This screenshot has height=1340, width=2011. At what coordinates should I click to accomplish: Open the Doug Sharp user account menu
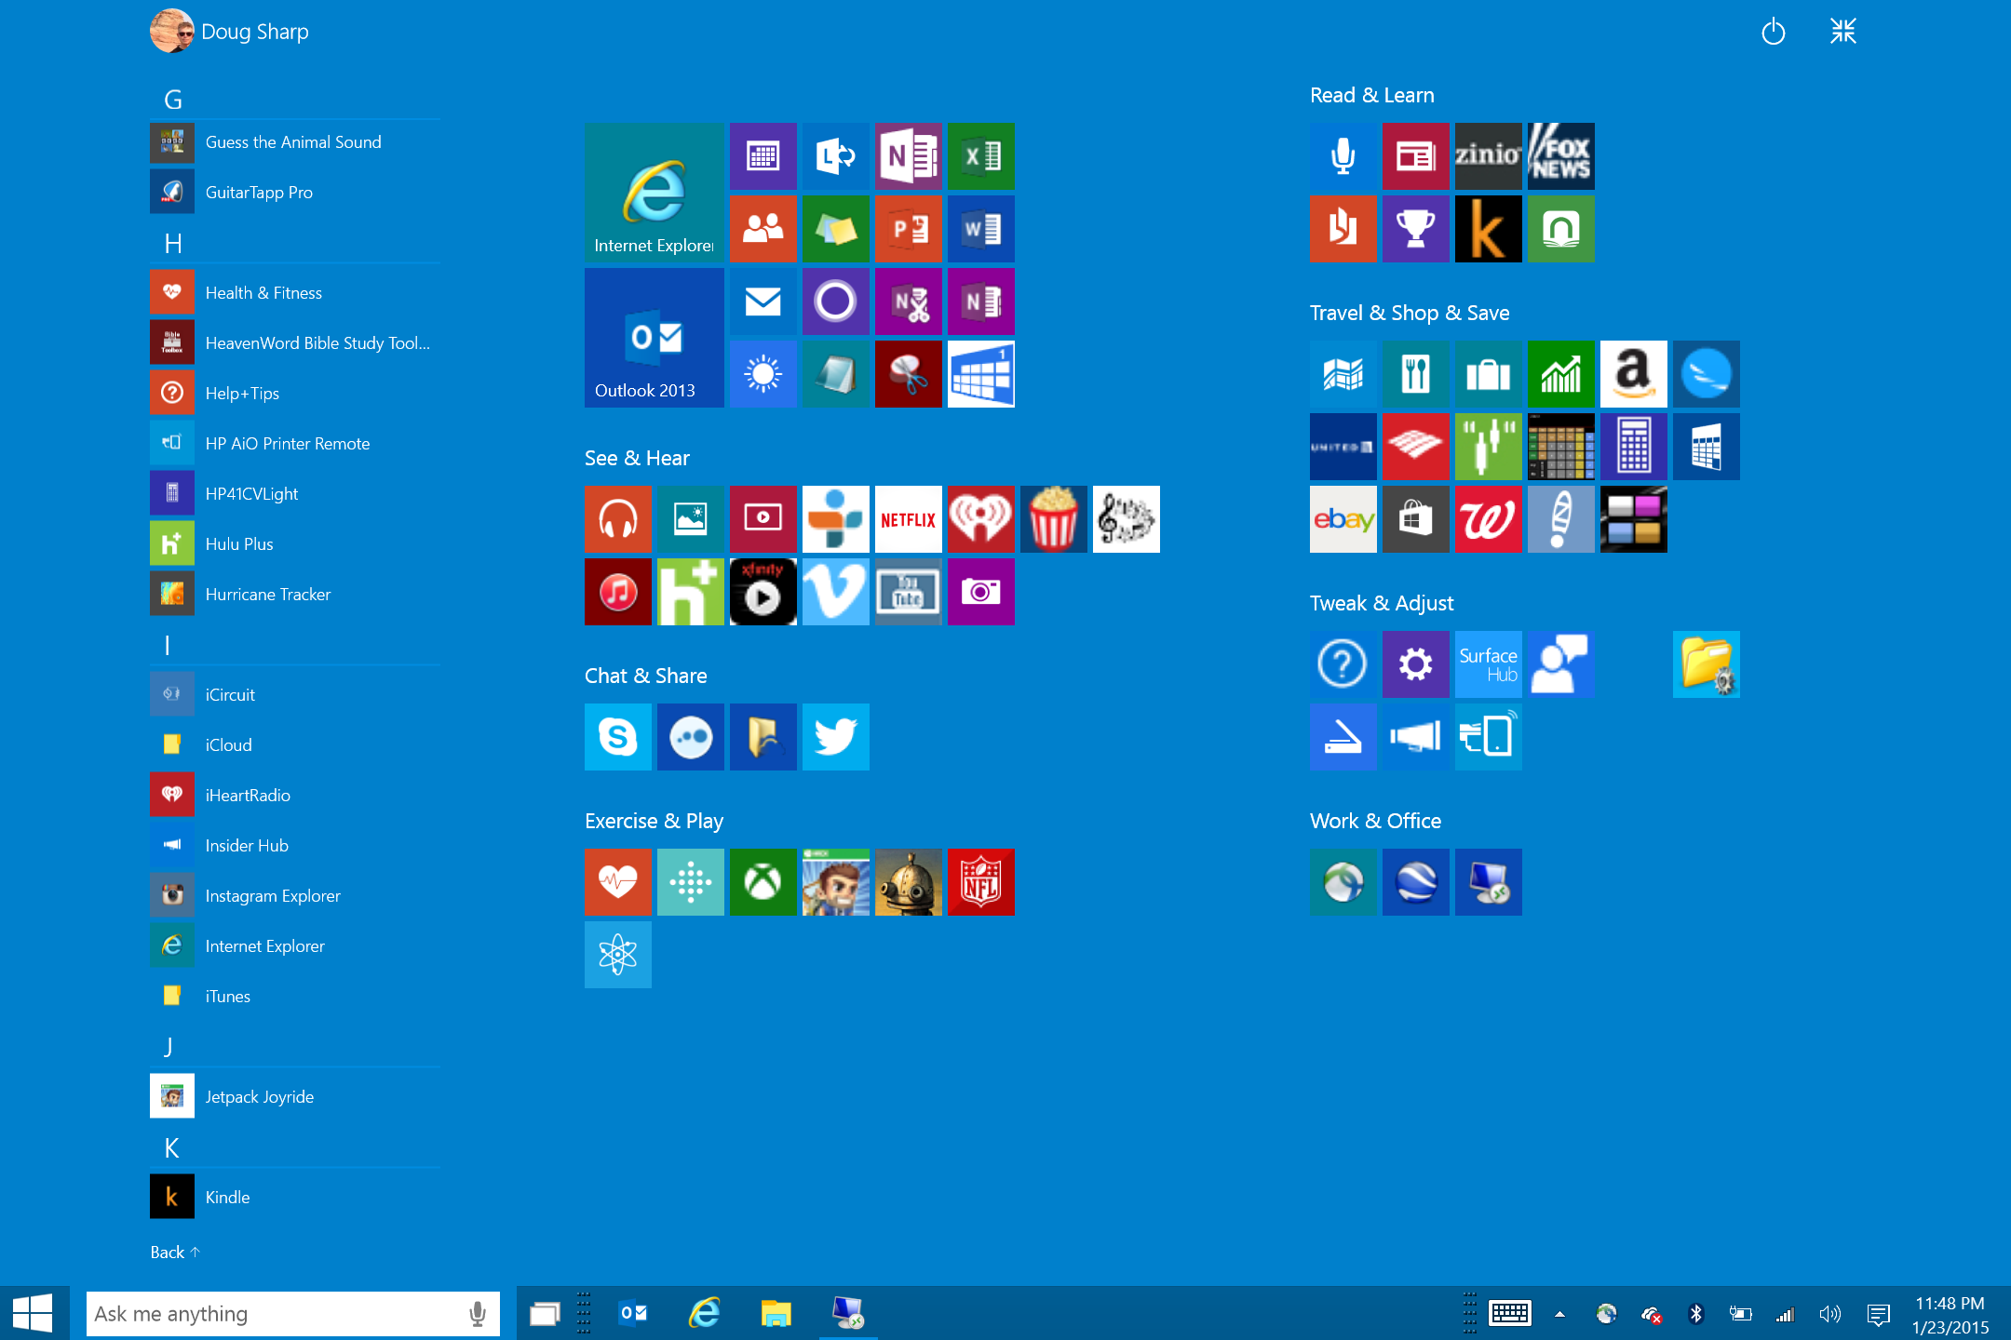pyautogui.click(x=230, y=32)
